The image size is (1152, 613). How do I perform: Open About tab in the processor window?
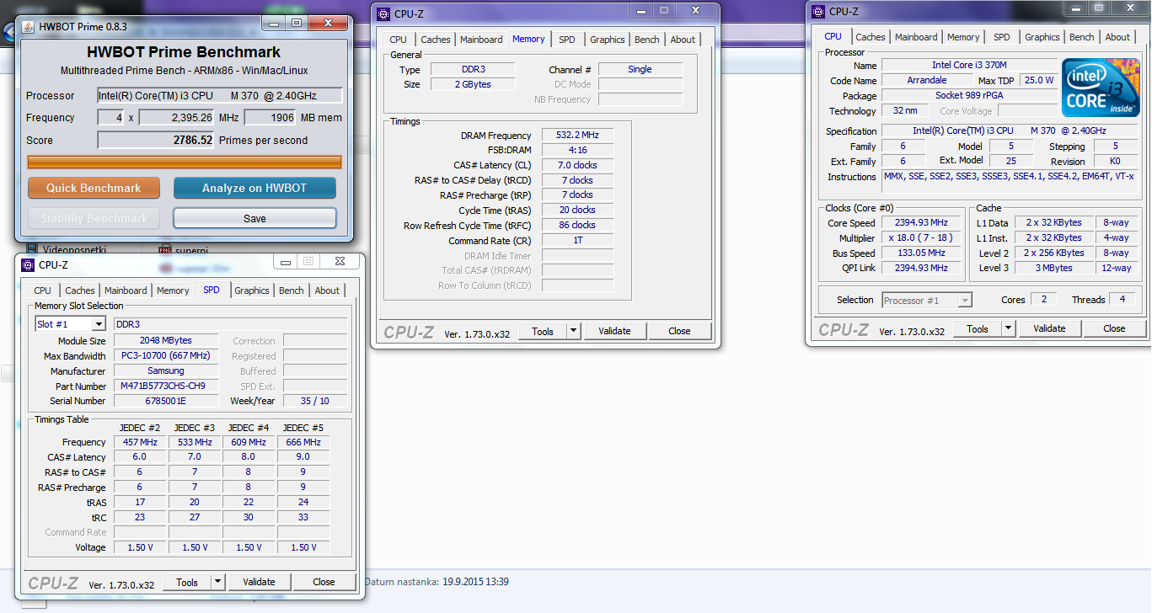click(x=1117, y=37)
